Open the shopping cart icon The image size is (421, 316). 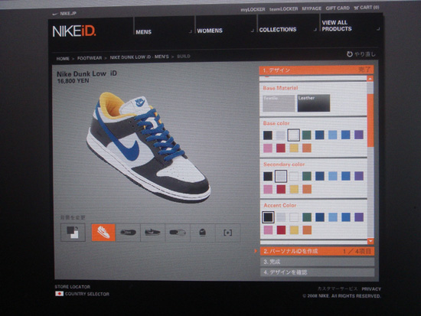pyautogui.click(x=356, y=8)
